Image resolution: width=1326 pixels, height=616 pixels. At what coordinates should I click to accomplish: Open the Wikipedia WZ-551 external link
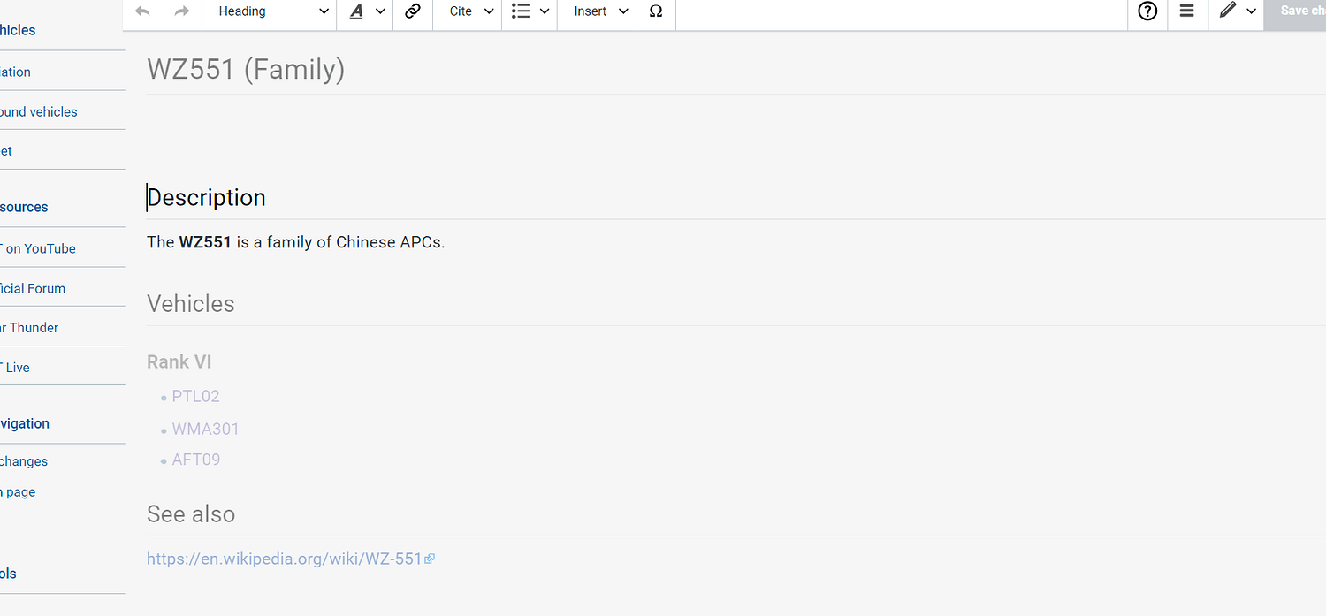point(283,559)
